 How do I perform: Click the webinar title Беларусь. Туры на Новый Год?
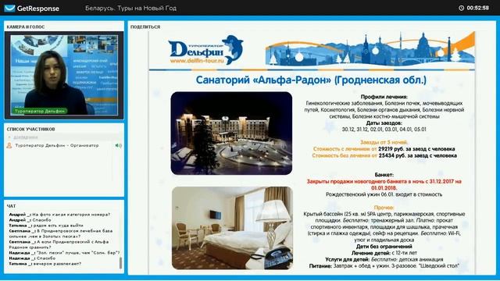(x=130, y=9)
